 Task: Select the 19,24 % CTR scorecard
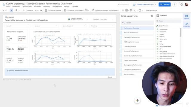10,49
